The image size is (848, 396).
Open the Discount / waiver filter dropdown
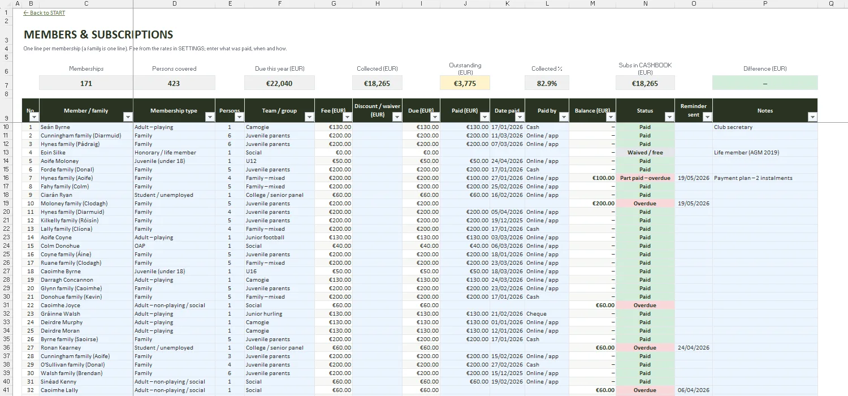tap(397, 117)
